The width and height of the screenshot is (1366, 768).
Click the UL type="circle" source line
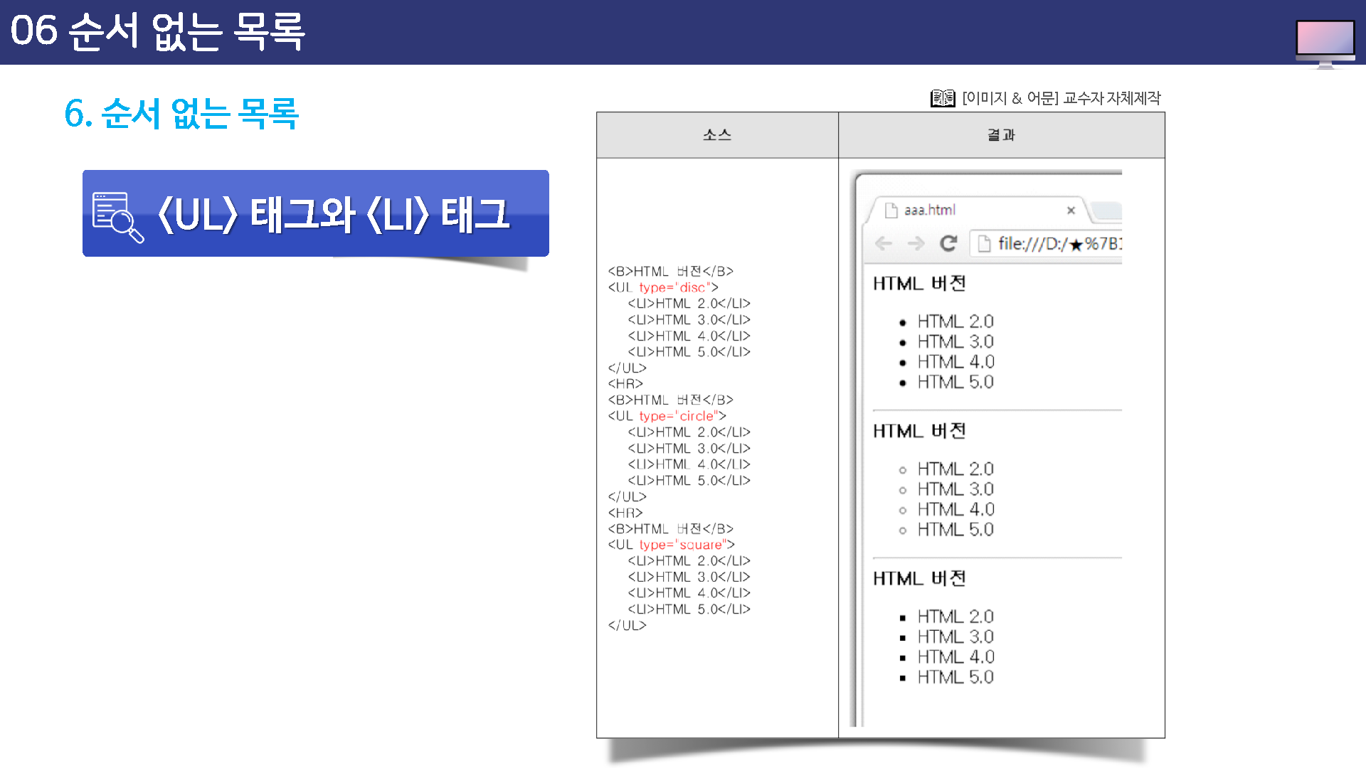click(667, 416)
